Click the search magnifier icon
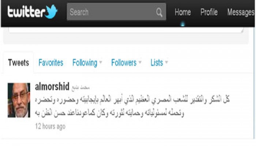 click(159, 12)
